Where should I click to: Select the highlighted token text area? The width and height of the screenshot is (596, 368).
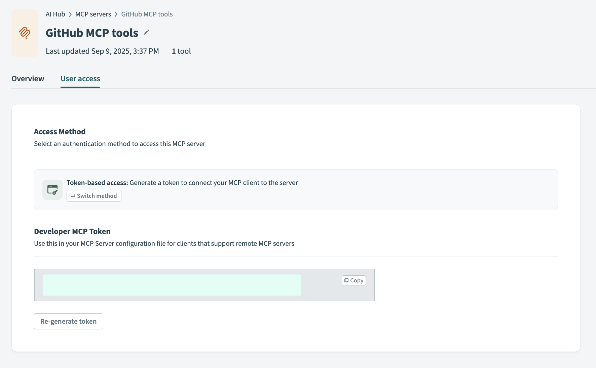[x=172, y=285]
